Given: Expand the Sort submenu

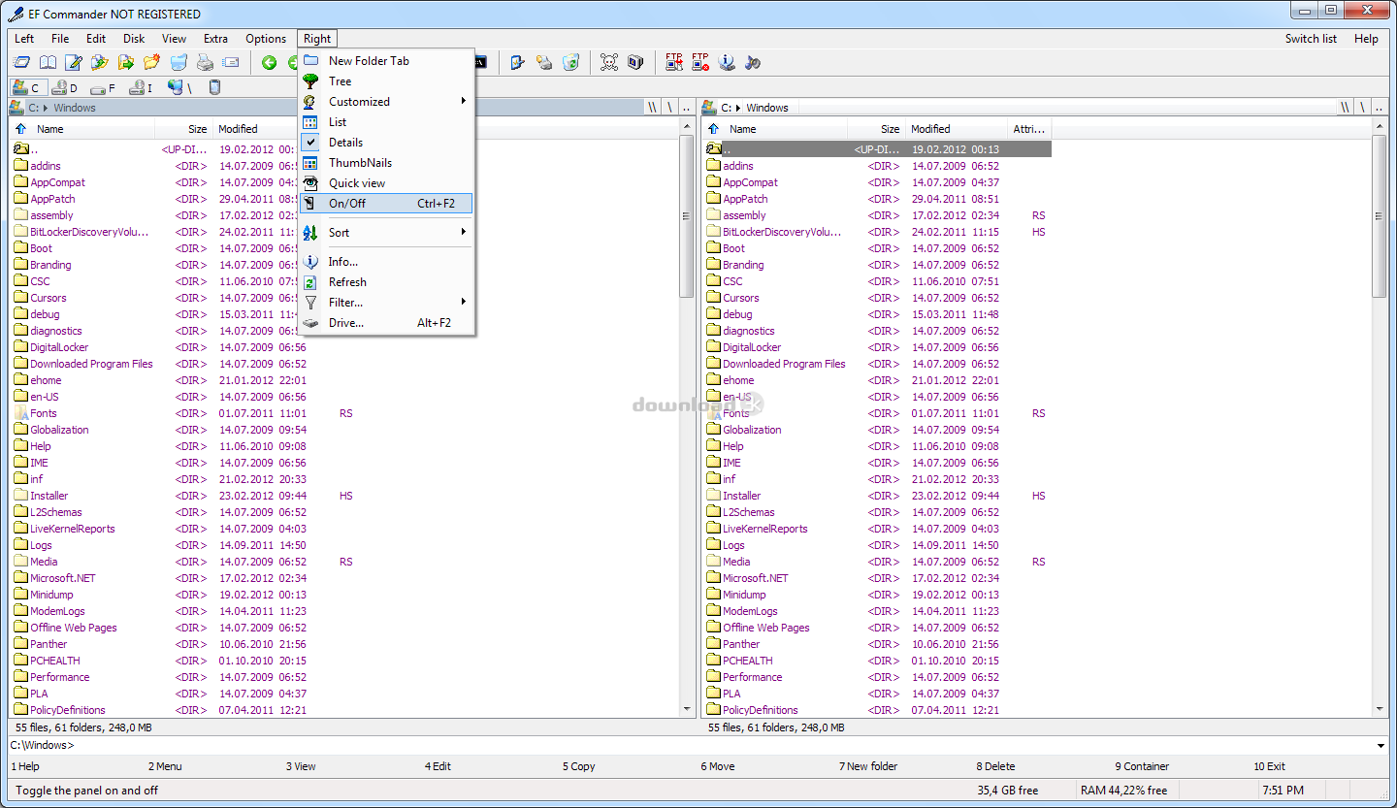Looking at the screenshot, I should click(x=386, y=233).
